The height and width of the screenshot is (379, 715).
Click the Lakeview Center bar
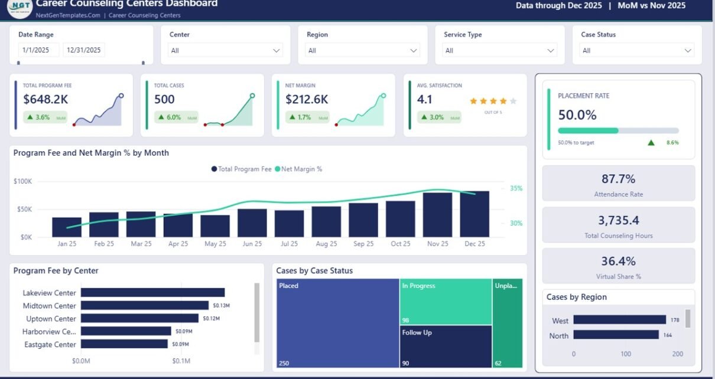[x=152, y=293]
